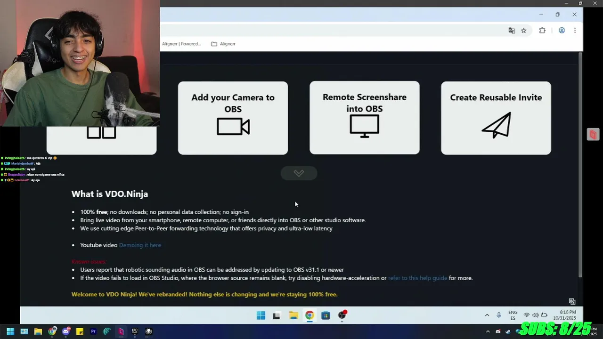Open the Create Reusable Invite card
Viewport: 603px width, 339px height.
tap(496, 118)
